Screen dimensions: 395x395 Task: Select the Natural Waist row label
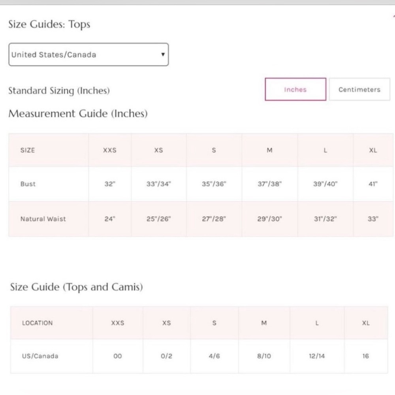point(43,219)
